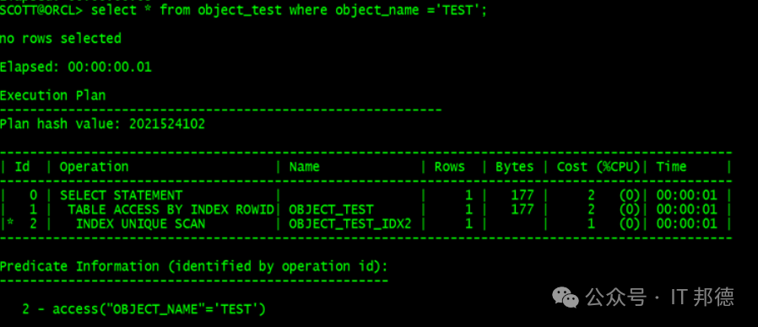Image resolution: width=758 pixels, height=327 pixels.
Task: Click the Bytes column header
Action: pyautogui.click(x=515, y=167)
